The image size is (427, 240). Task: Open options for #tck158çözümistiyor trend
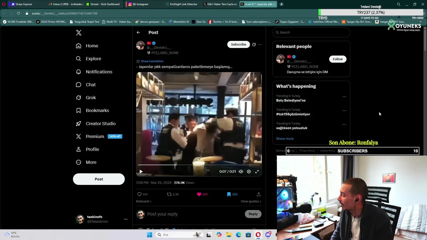click(x=344, y=110)
